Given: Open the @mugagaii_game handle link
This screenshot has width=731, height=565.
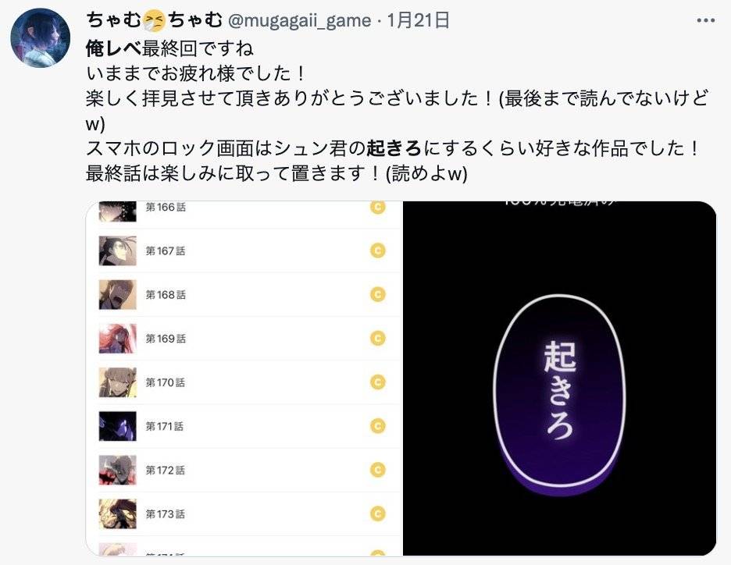Looking at the screenshot, I should point(299,20).
